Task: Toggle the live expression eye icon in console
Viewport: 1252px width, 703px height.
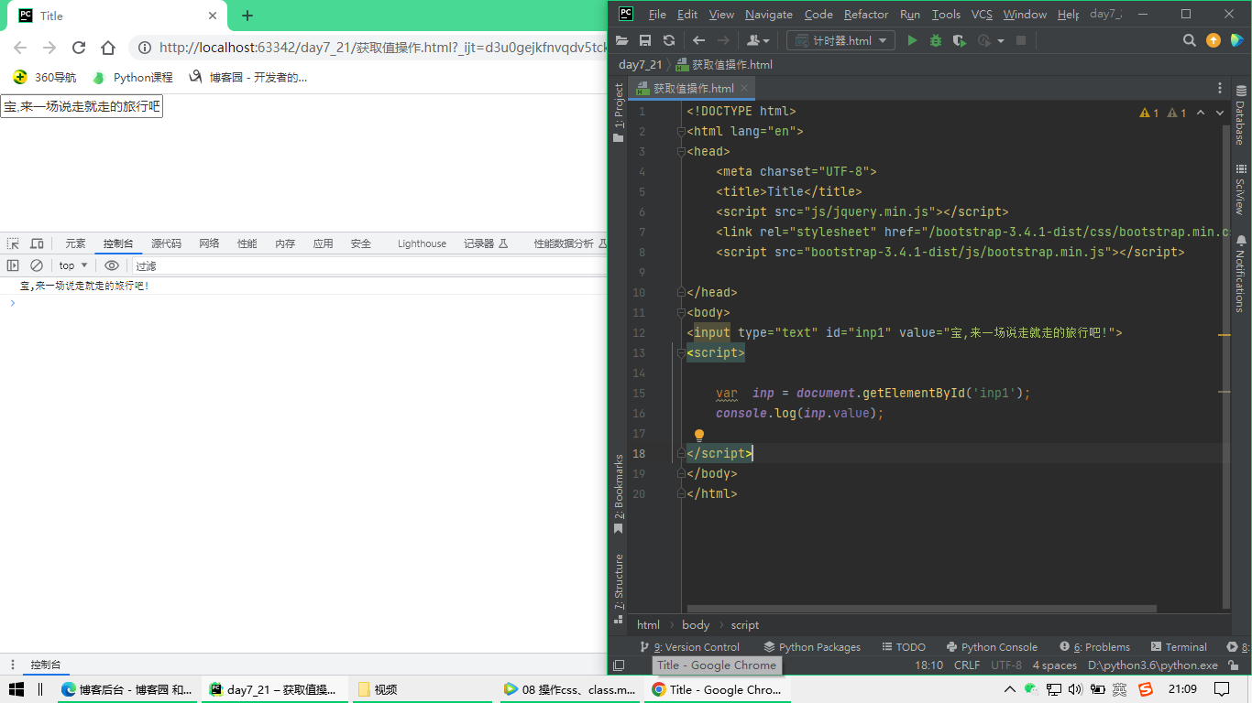Action: coord(112,265)
